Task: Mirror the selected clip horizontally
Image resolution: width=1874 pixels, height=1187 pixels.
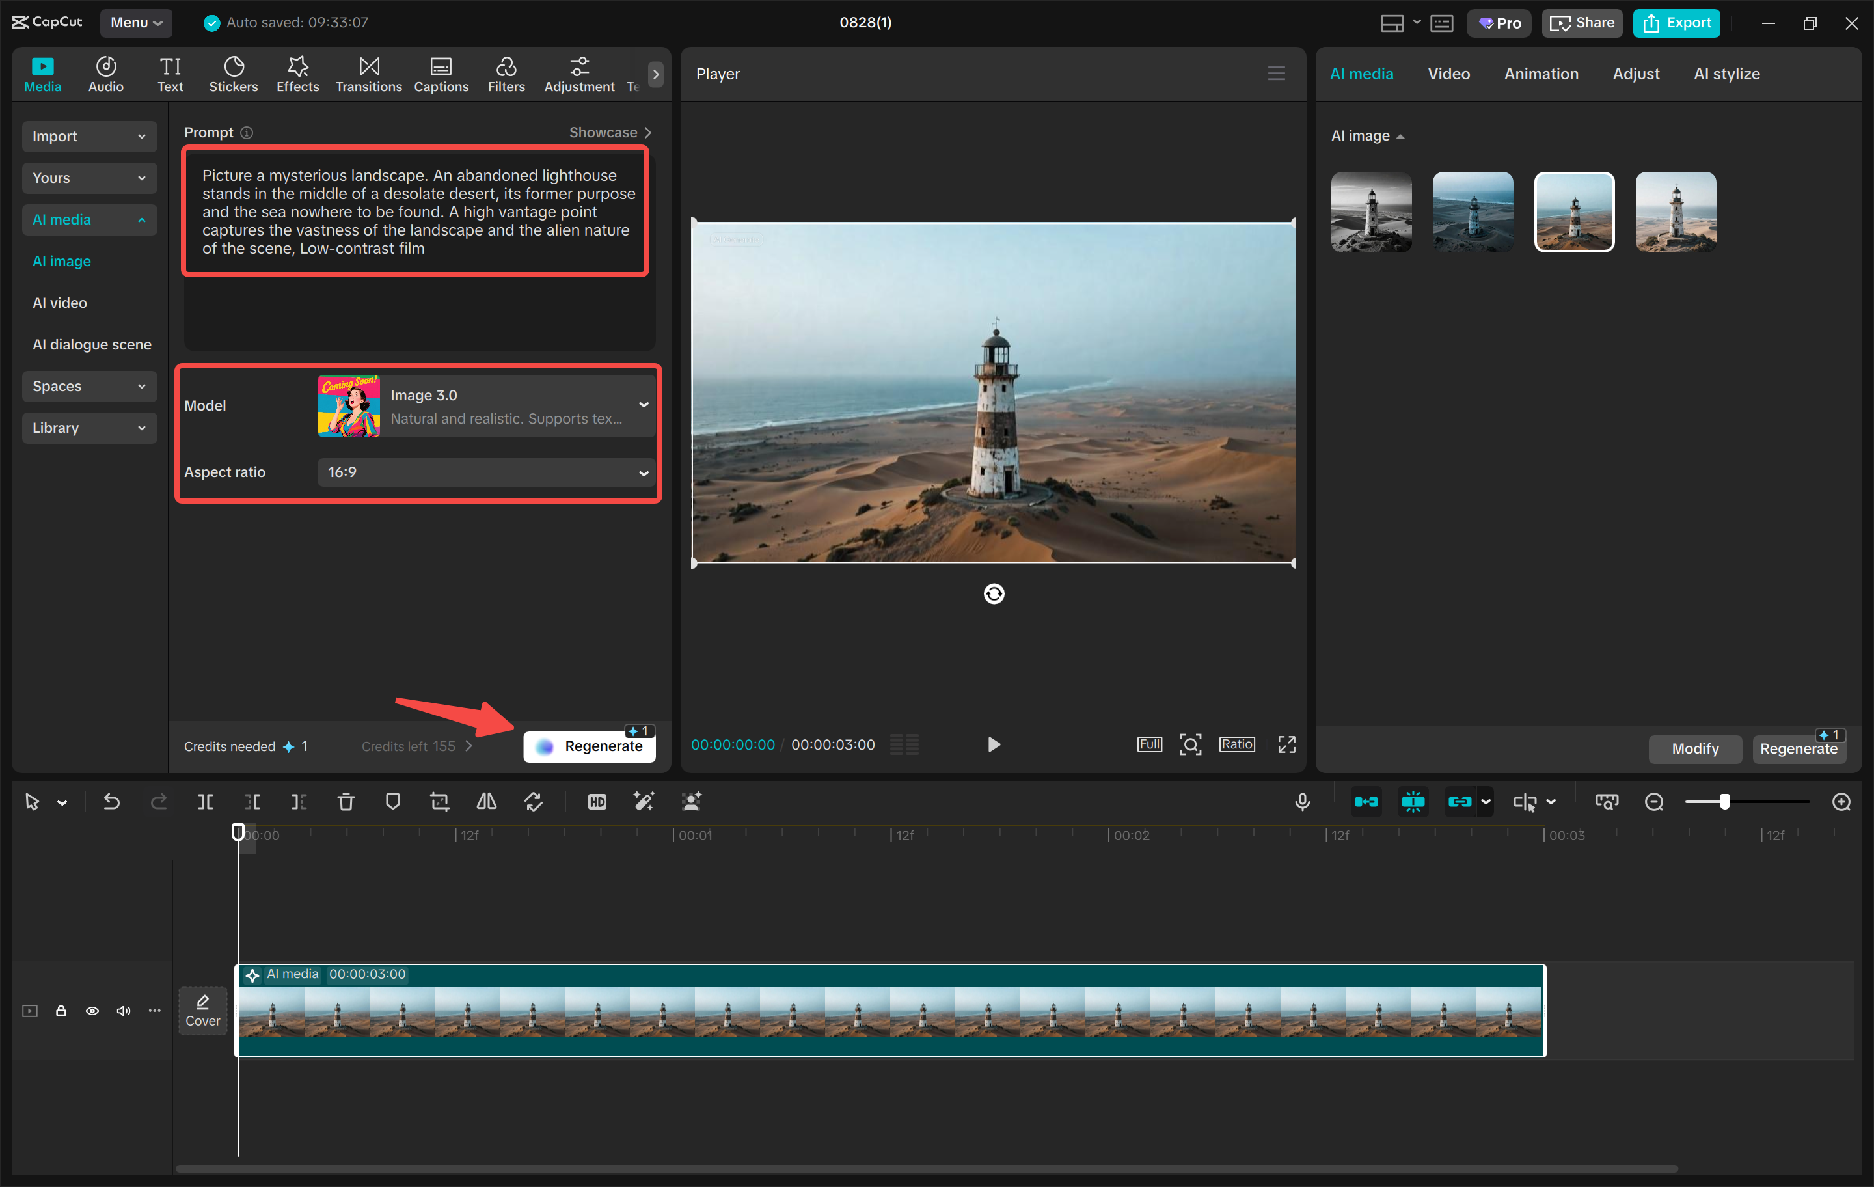Action: coord(485,802)
